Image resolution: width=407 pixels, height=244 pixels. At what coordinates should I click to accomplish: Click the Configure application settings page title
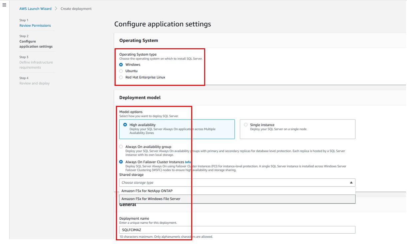[163, 24]
